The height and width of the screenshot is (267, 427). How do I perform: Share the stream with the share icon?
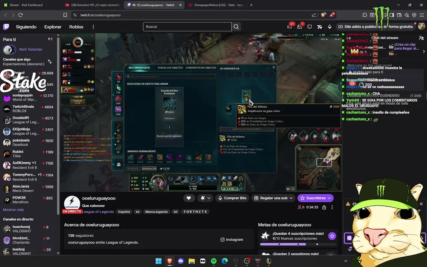[x=324, y=207]
